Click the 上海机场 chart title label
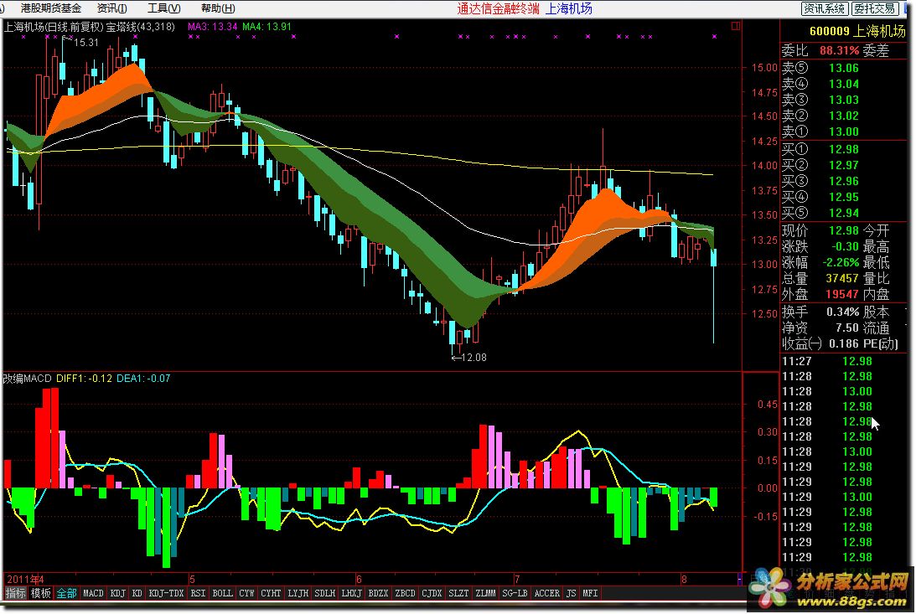Screen dimensions: 916x614 (x=90, y=26)
